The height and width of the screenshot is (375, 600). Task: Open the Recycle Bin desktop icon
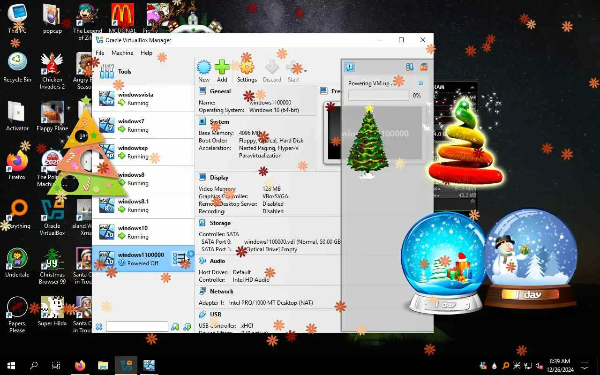point(17,67)
